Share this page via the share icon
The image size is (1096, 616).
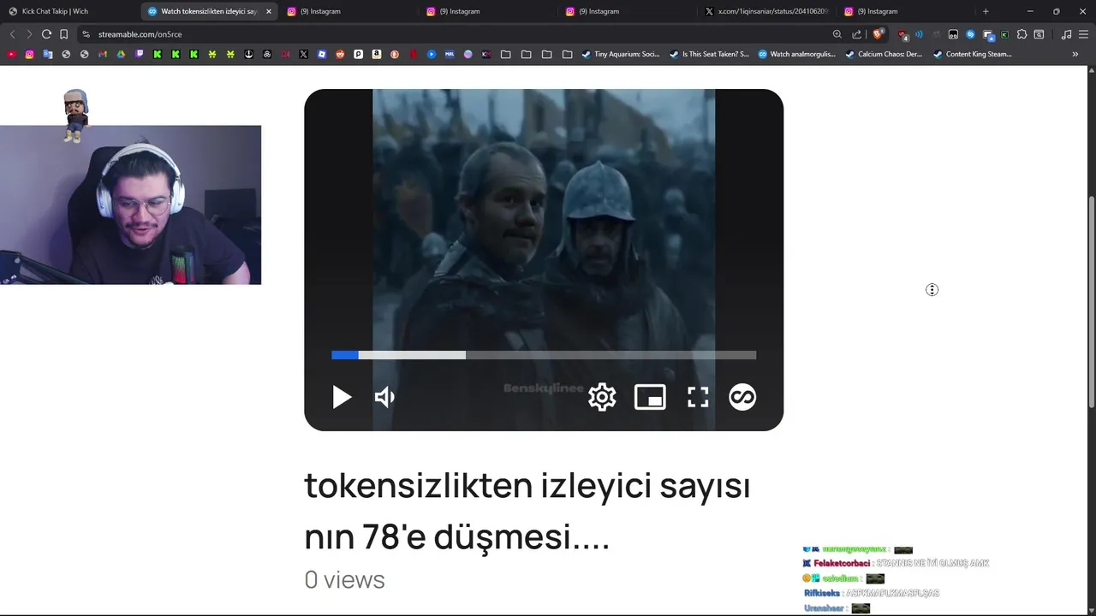pos(857,34)
